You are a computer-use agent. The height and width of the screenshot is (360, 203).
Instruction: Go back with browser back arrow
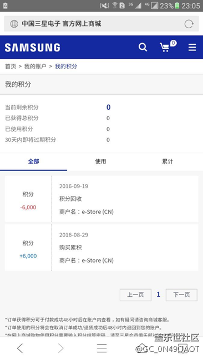pos(20,348)
